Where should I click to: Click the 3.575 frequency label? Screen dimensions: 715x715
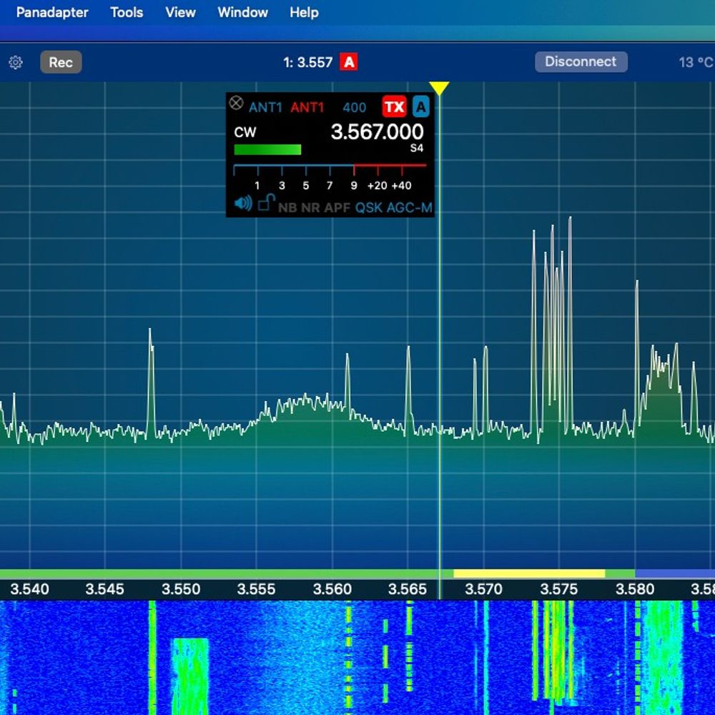click(558, 589)
